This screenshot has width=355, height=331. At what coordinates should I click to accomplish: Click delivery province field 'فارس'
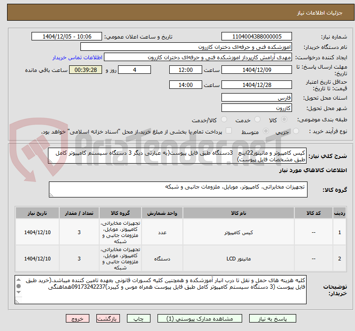coord(257,98)
